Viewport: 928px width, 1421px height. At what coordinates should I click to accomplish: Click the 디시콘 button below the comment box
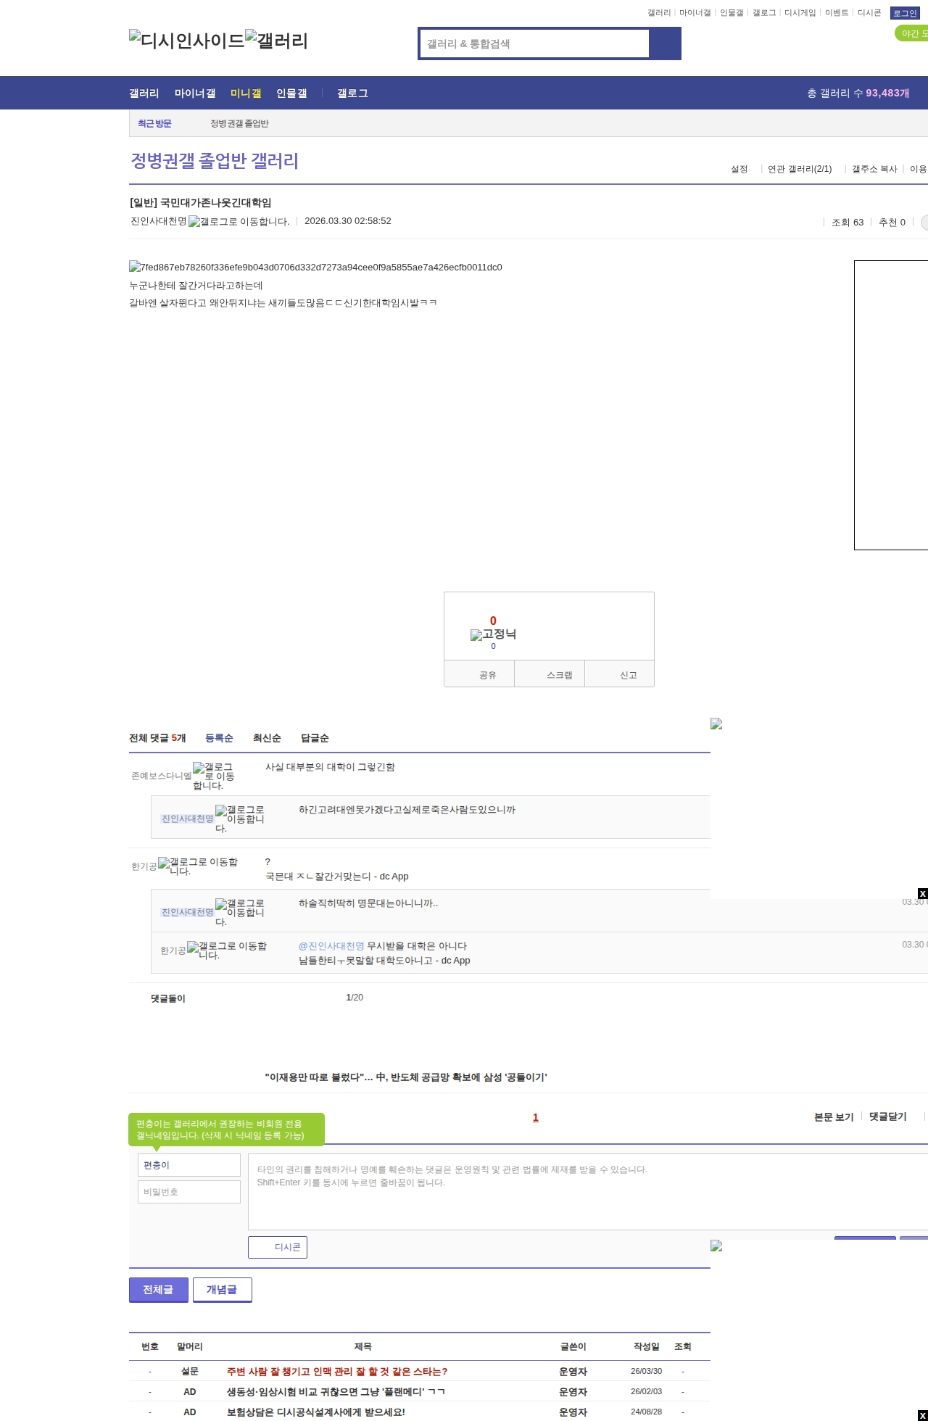tap(278, 1247)
